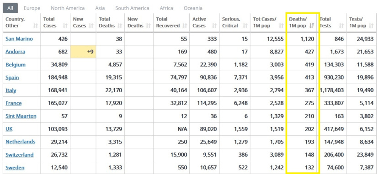Switch to the North America tab
Screen dimensions: 384x174
pyautogui.click(x=68, y=8)
